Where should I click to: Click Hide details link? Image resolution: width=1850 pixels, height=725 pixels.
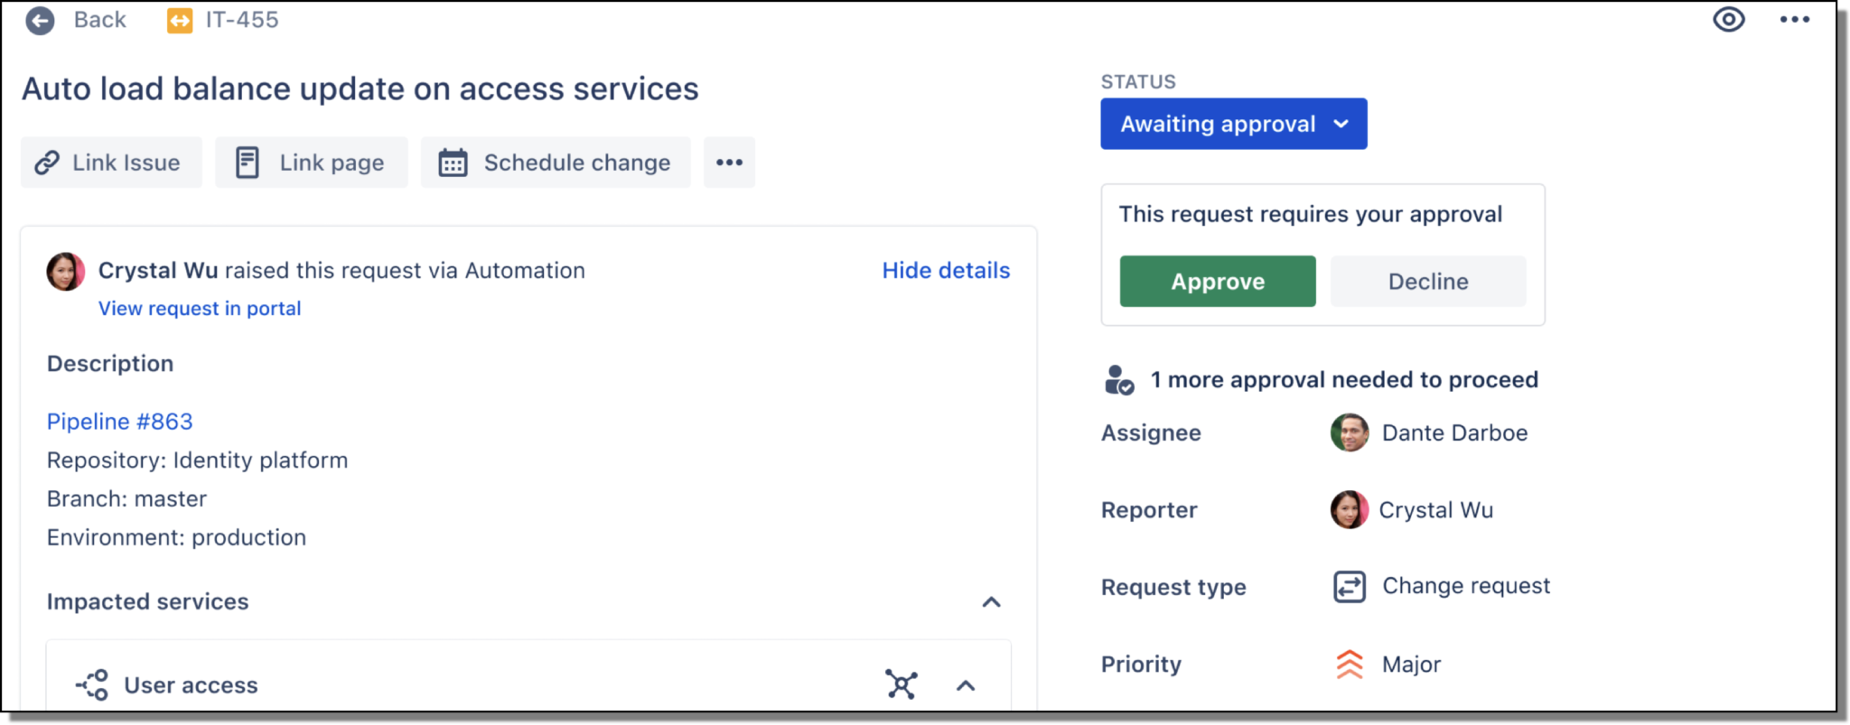pos(946,270)
